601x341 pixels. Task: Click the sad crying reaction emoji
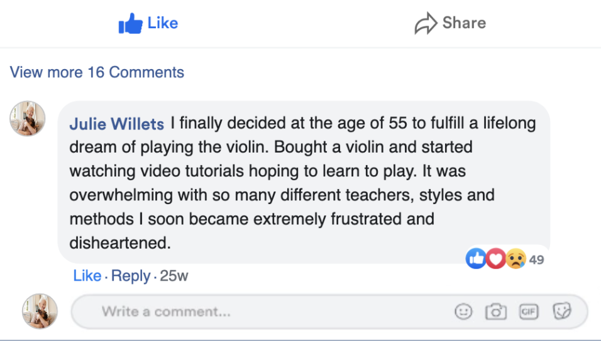(x=516, y=259)
